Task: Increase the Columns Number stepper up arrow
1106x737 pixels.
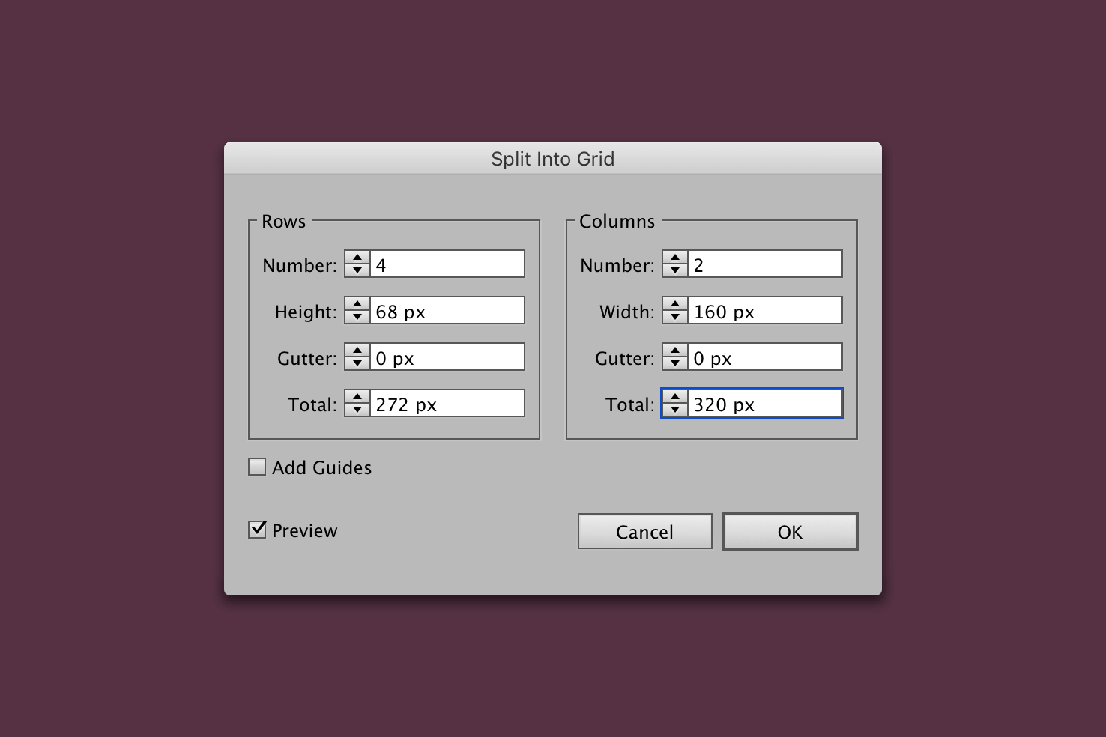Action: pyautogui.click(x=675, y=258)
